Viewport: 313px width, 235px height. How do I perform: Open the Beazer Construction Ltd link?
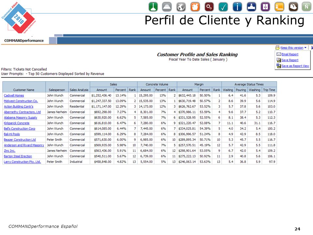click(x=20, y=140)
